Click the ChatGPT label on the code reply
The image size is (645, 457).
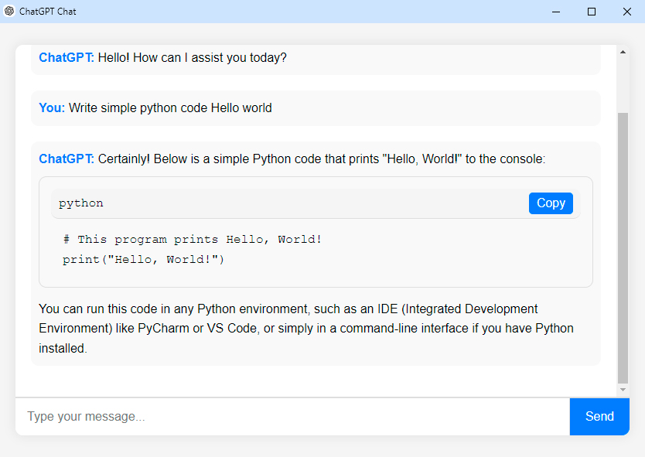67,159
